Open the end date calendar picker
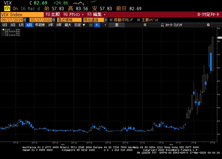The width and height of the screenshot is (222, 159). pos(54,20)
